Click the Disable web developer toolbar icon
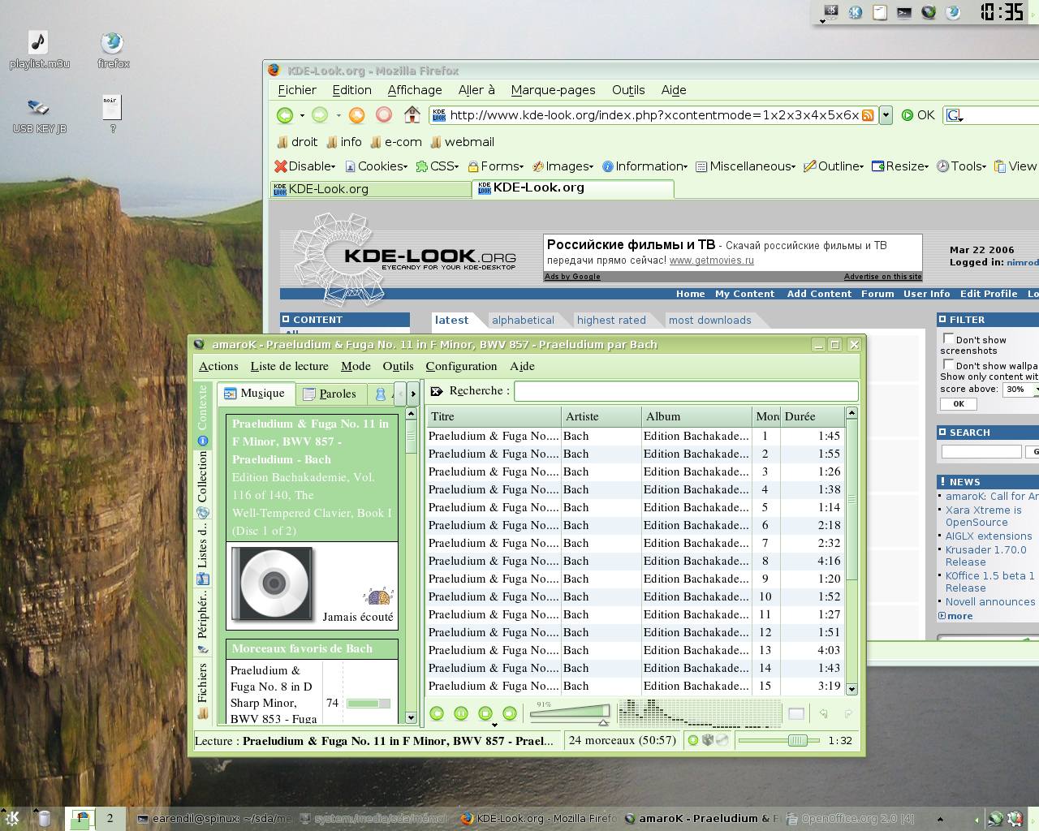The height and width of the screenshot is (831, 1039). (x=281, y=166)
